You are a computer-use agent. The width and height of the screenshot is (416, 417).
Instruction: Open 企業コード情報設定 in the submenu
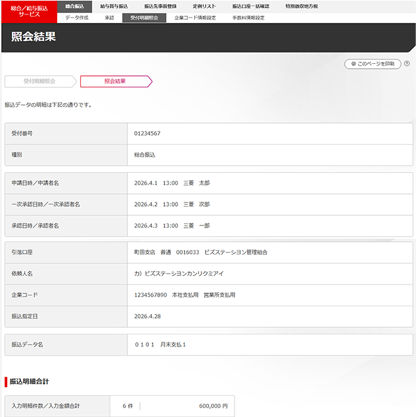[195, 18]
